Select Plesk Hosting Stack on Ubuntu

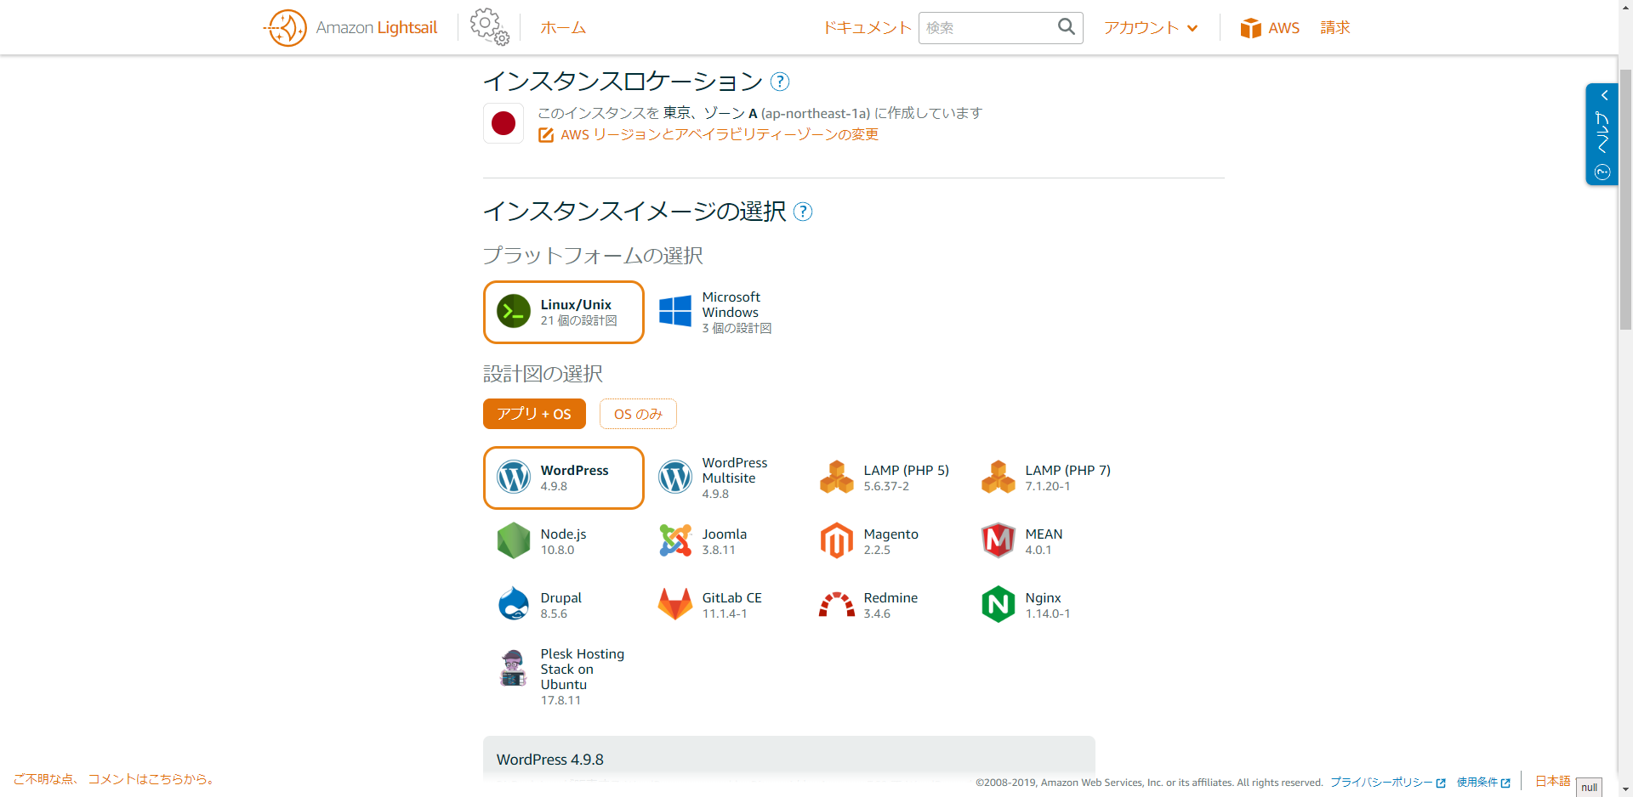(564, 676)
